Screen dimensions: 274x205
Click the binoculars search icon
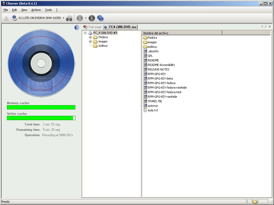coord(69,18)
